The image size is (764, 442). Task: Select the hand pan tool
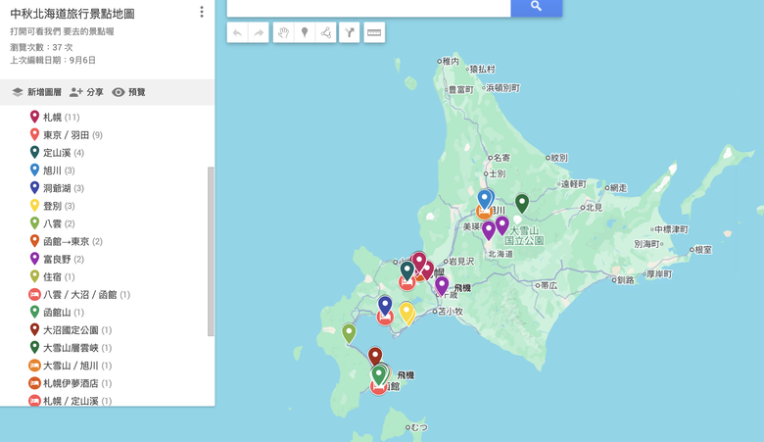[x=284, y=32]
